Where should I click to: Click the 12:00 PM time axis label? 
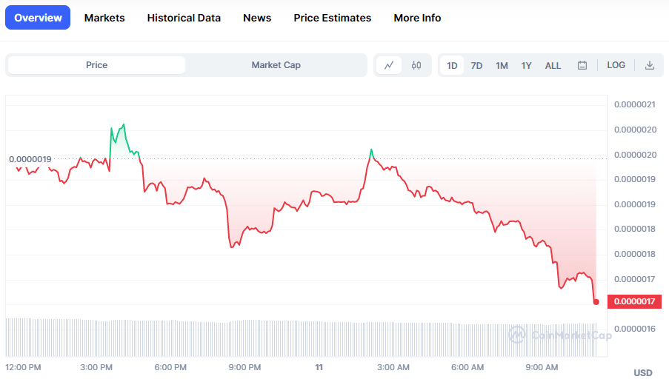coord(23,367)
